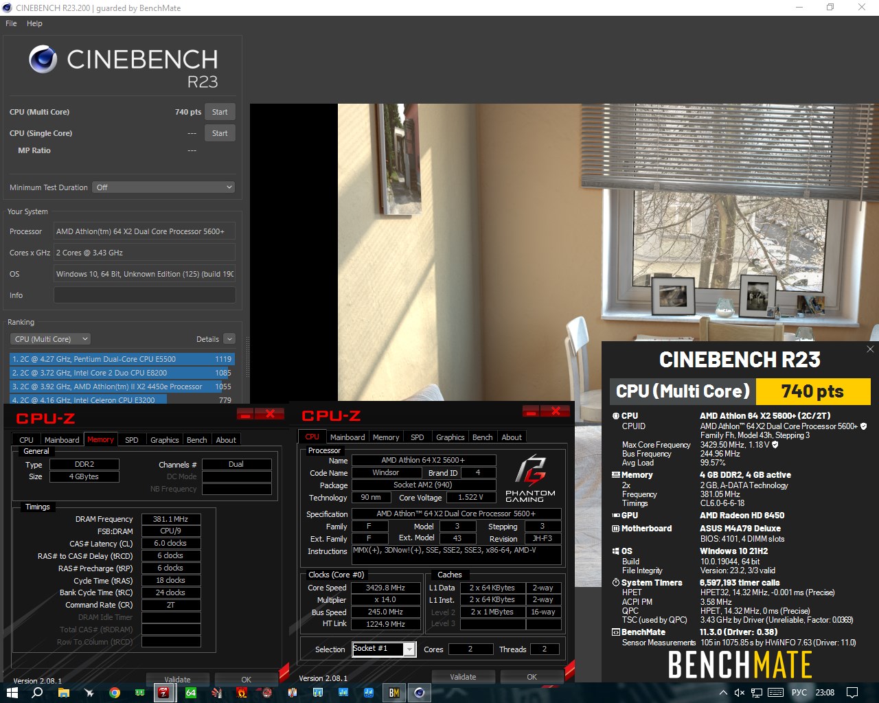Click the Processor name field in Cinebench

click(144, 231)
